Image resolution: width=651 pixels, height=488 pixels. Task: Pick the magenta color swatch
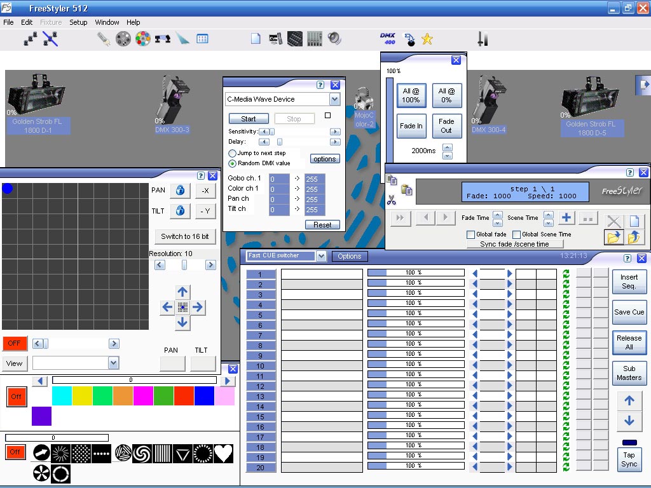point(143,395)
